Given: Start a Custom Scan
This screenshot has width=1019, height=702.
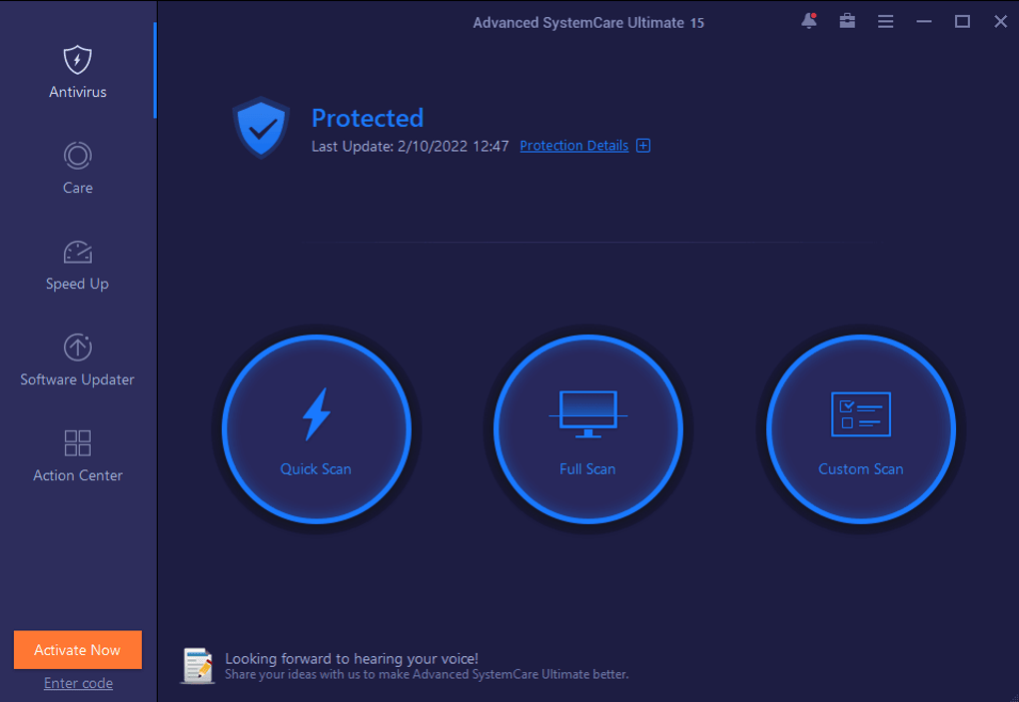Looking at the screenshot, I should point(861,429).
